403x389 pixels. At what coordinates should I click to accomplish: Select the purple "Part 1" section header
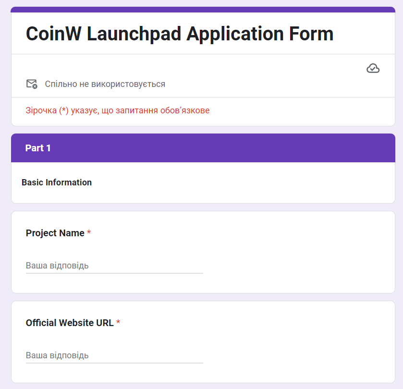203,148
